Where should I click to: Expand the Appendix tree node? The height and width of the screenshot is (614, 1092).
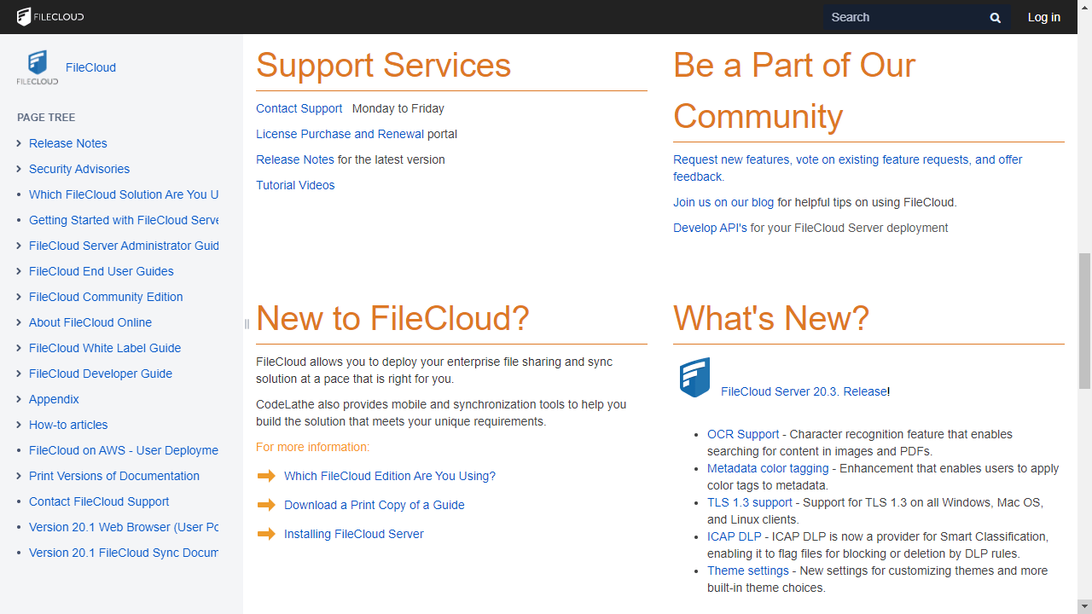(19, 399)
